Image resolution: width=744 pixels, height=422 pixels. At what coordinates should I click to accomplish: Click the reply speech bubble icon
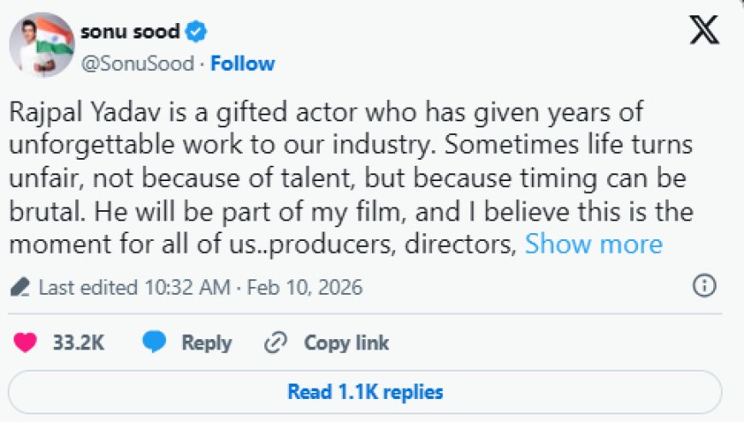point(154,343)
